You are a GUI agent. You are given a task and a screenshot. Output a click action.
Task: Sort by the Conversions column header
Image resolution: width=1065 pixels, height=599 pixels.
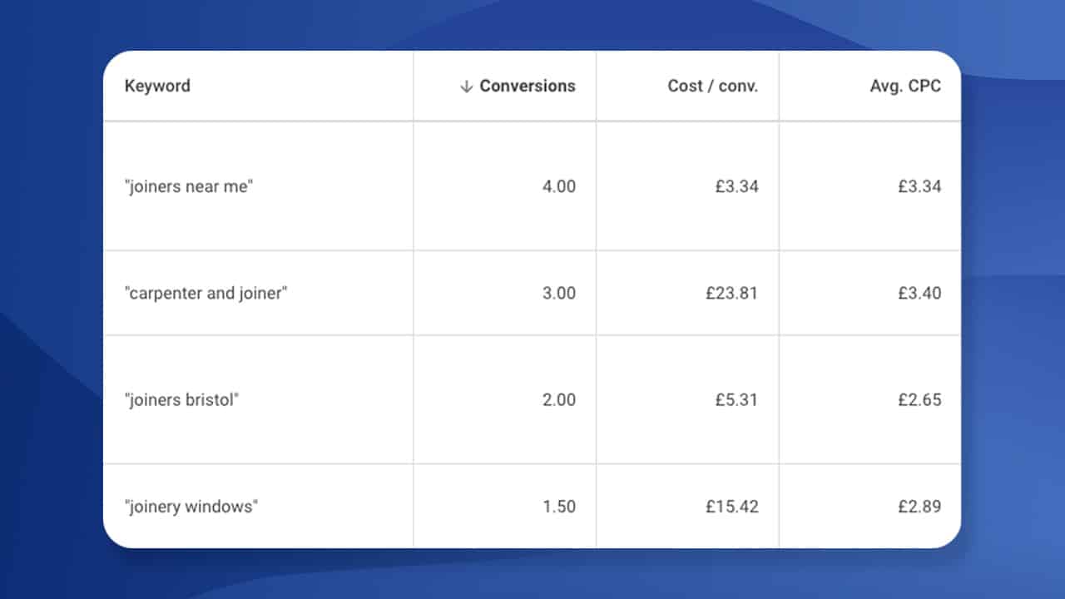coord(527,87)
